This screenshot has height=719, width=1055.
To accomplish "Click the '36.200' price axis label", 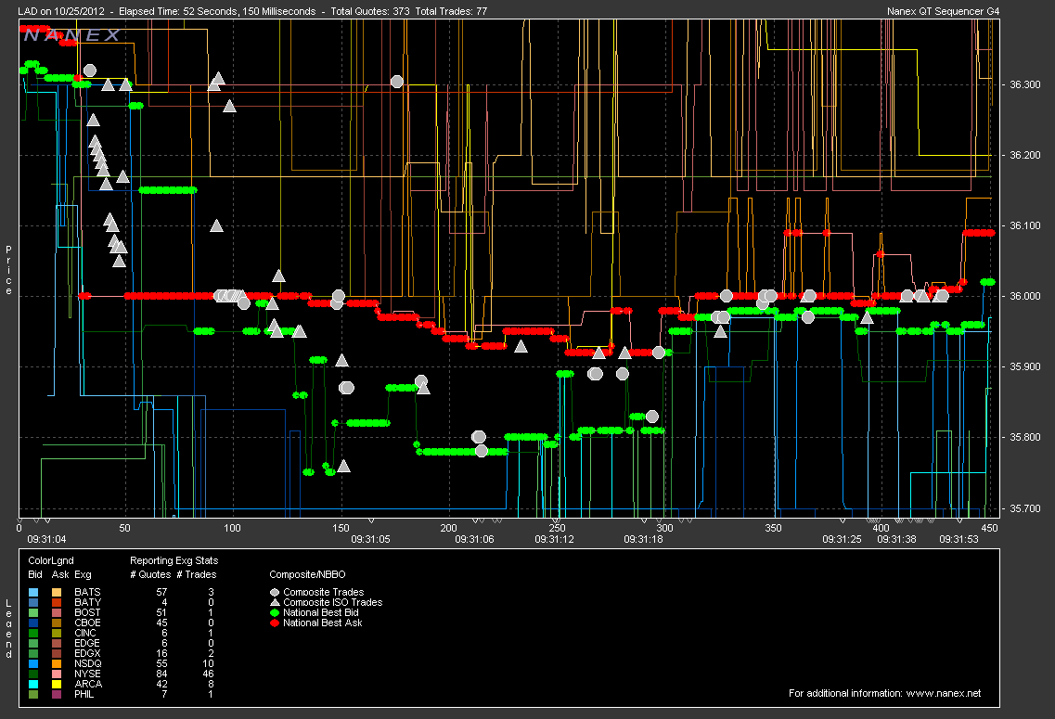I will click(x=1024, y=155).
